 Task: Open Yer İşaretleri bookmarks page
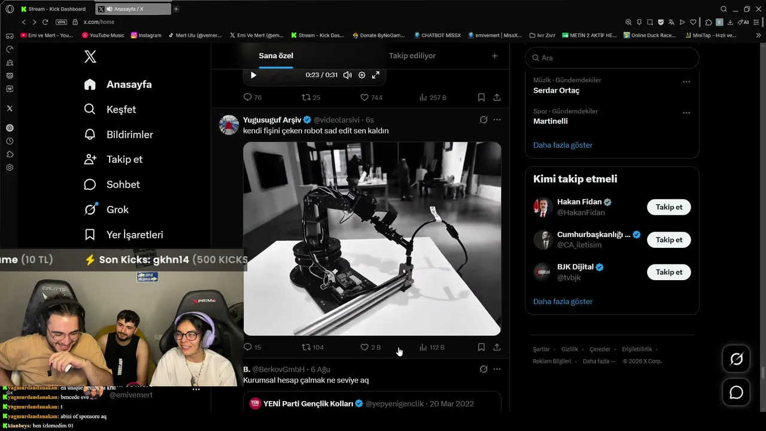pos(123,235)
